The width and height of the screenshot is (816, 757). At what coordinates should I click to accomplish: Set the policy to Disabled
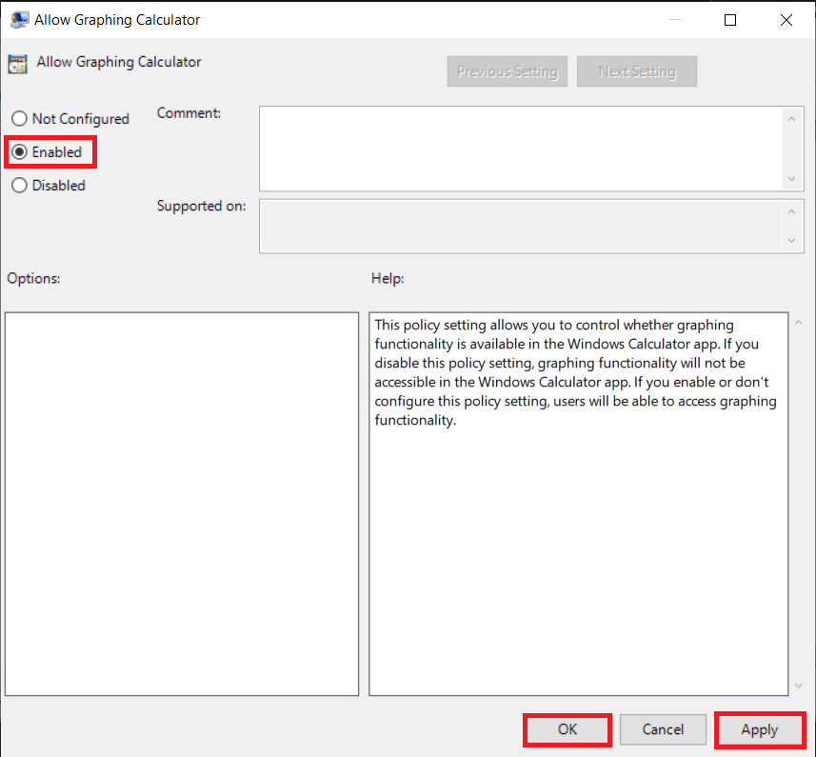[x=19, y=186]
